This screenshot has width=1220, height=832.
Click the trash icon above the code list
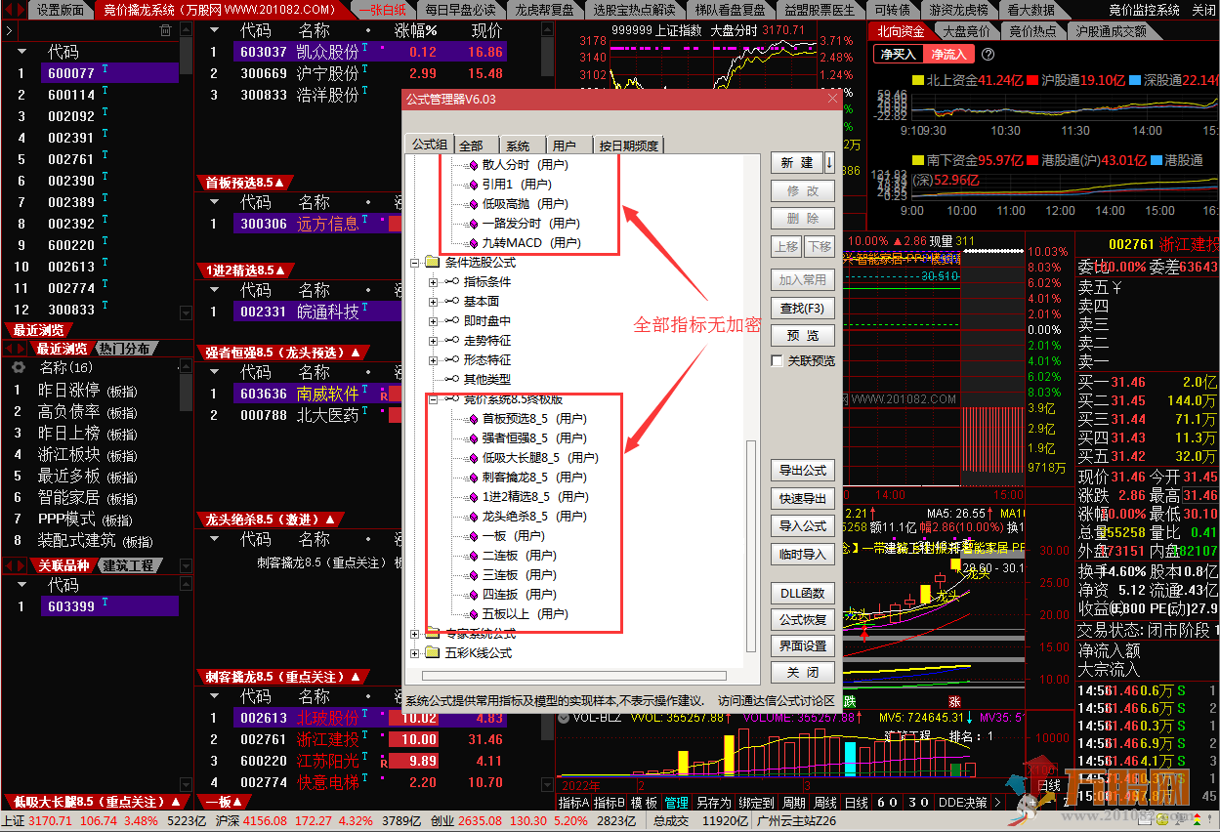click(165, 31)
